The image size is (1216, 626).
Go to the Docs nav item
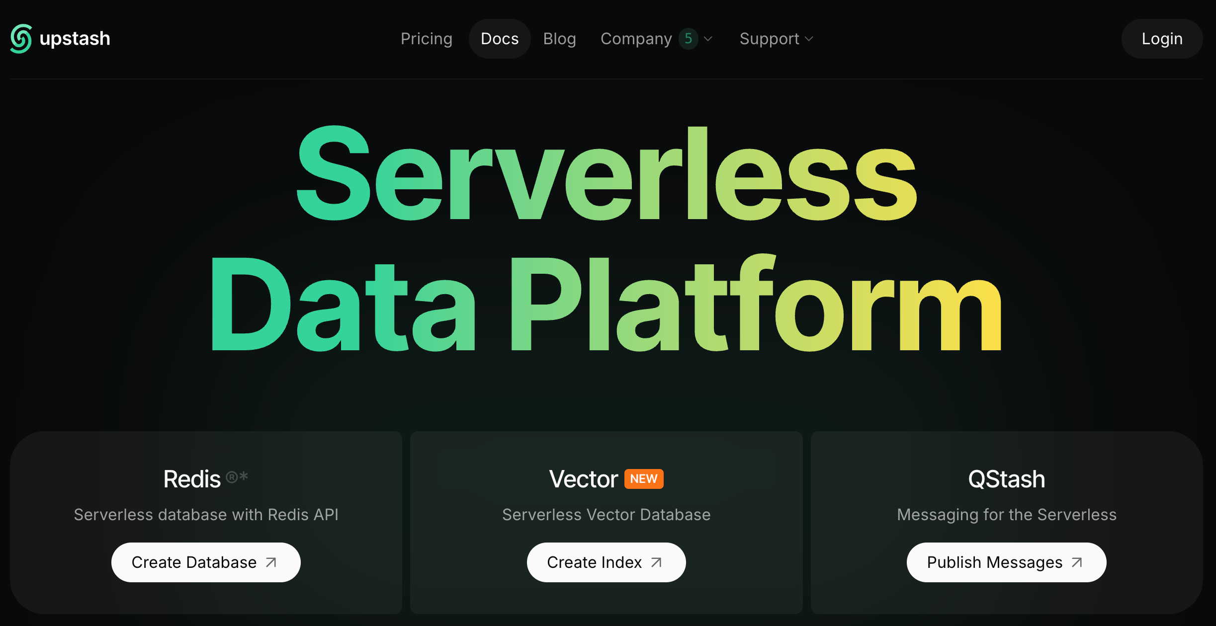500,39
